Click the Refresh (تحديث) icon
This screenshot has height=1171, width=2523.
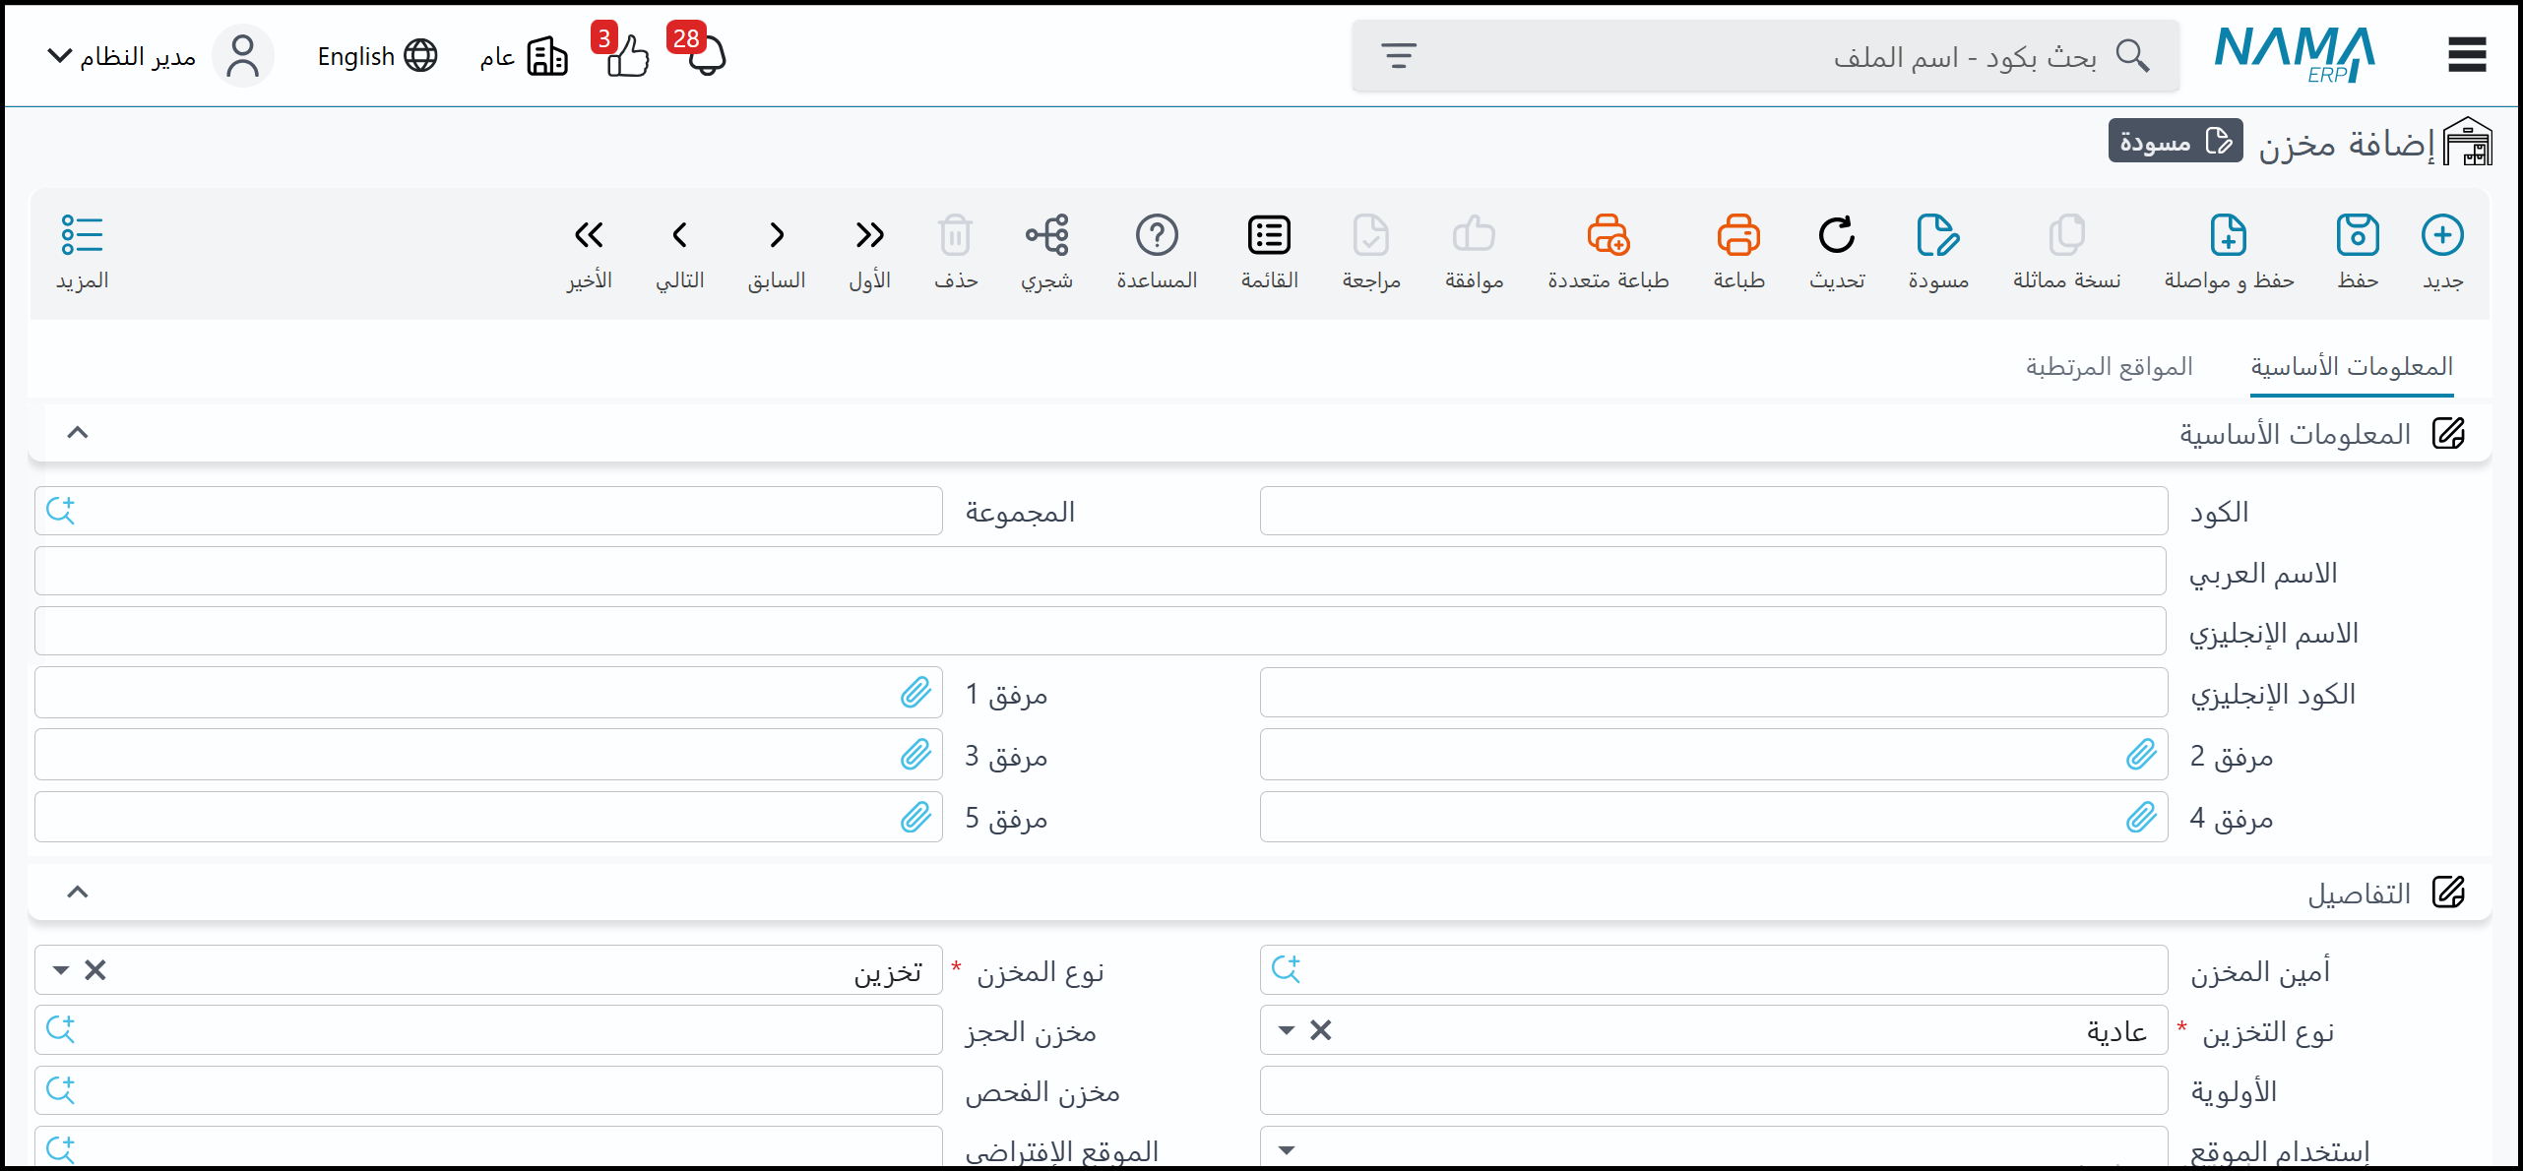[x=1836, y=236]
